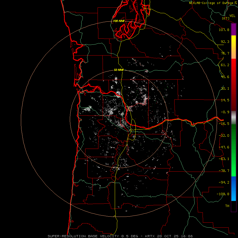
Task: Click the -109.8 velocity scale value
Action: tap(223, 194)
